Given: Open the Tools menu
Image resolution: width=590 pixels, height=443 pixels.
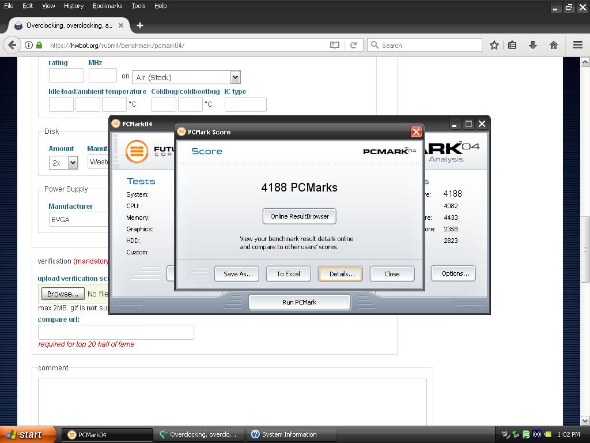Looking at the screenshot, I should pyautogui.click(x=138, y=6).
